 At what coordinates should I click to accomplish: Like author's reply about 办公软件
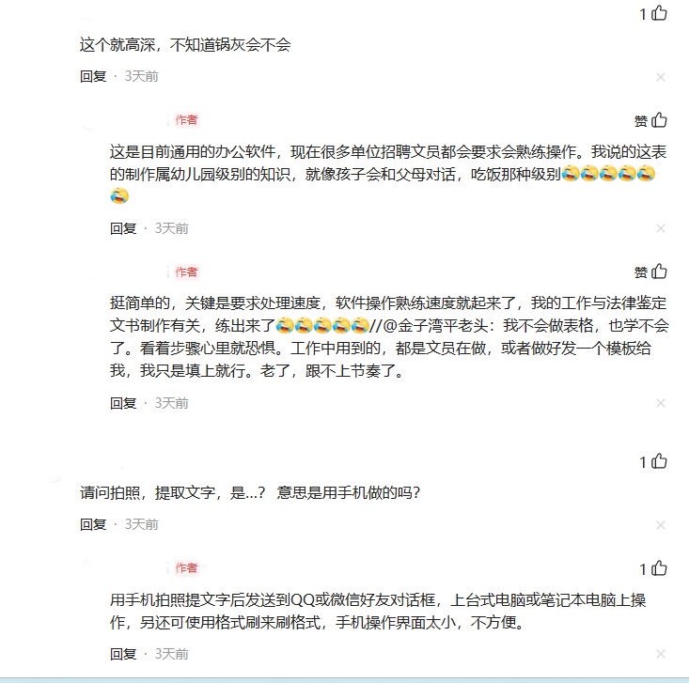pyautogui.click(x=659, y=120)
